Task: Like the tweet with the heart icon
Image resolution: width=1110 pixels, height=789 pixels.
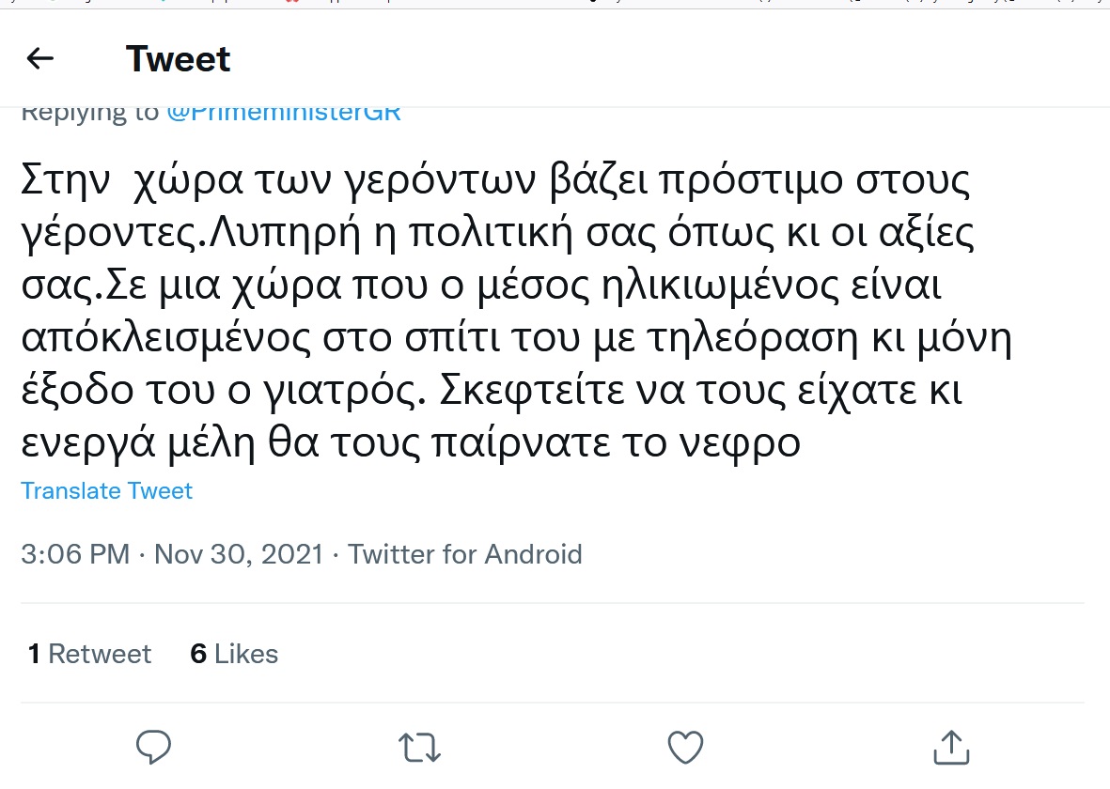Action: click(x=685, y=747)
